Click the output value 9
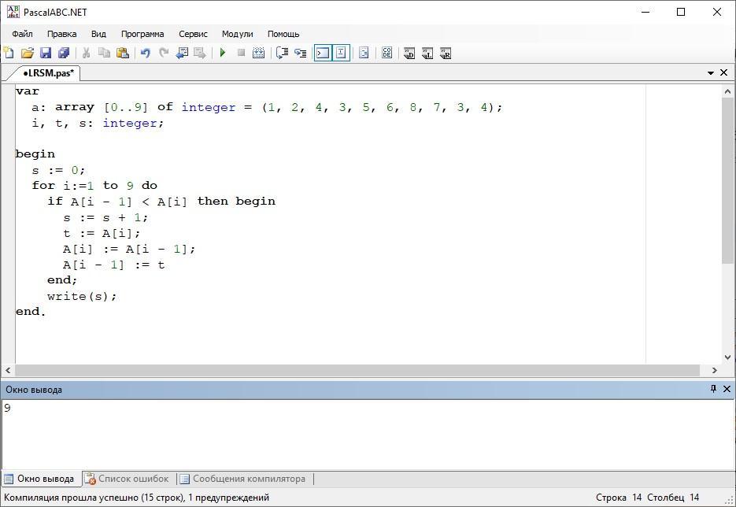This screenshot has width=736, height=507. [x=8, y=408]
